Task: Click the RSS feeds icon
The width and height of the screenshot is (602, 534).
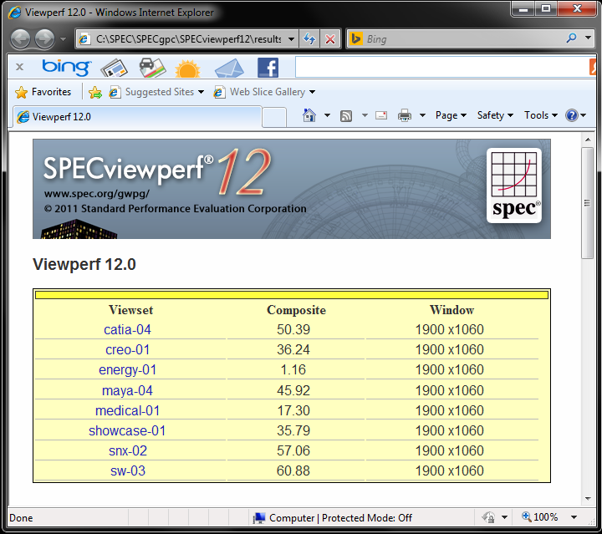Action: click(x=346, y=115)
